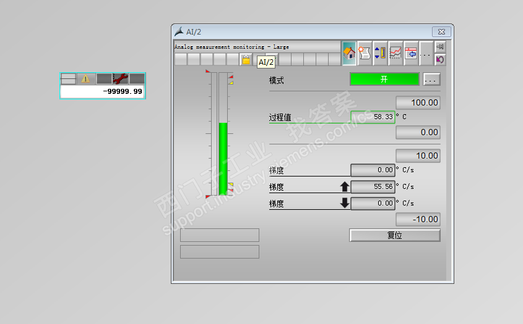Show more views ellipsis in toolbar
The image size is (523, 324).
pos(426,53)
